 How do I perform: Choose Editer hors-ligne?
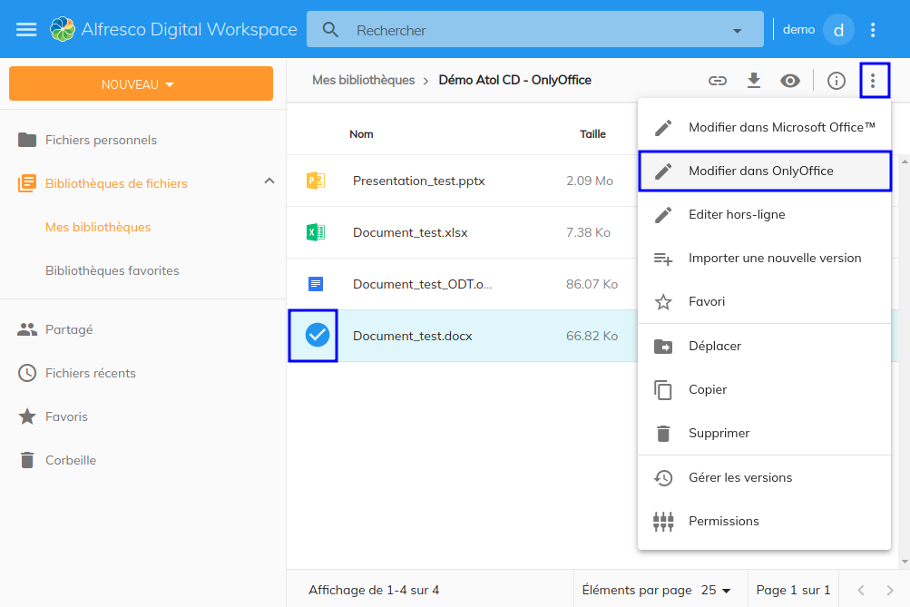(764, 214)
